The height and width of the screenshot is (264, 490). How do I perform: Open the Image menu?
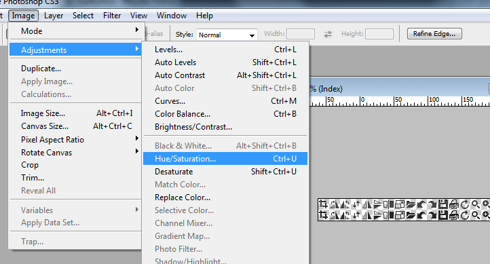pos(24,16)
